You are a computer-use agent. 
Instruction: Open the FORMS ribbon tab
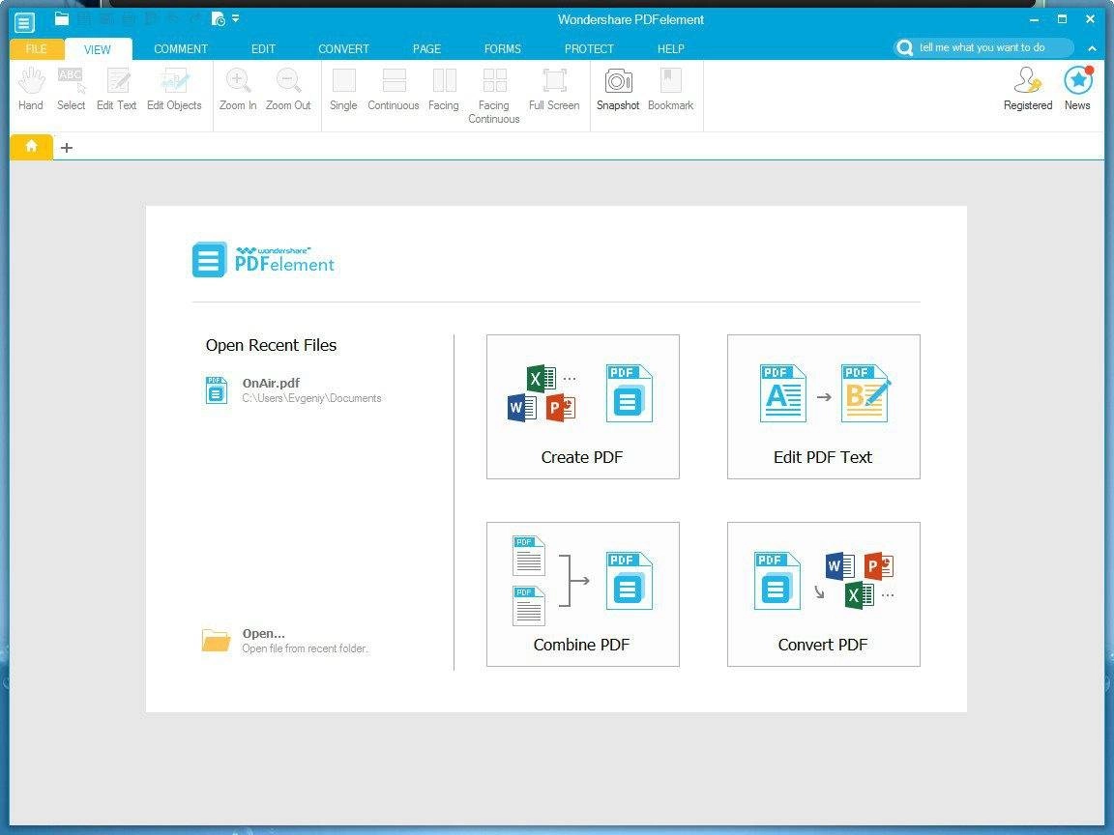pos(502,49)
